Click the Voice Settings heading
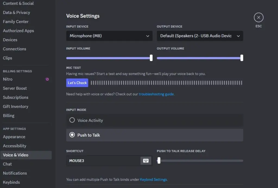This screenshot has height=188, width=278. pyautogui.click(x=83, y=16)
